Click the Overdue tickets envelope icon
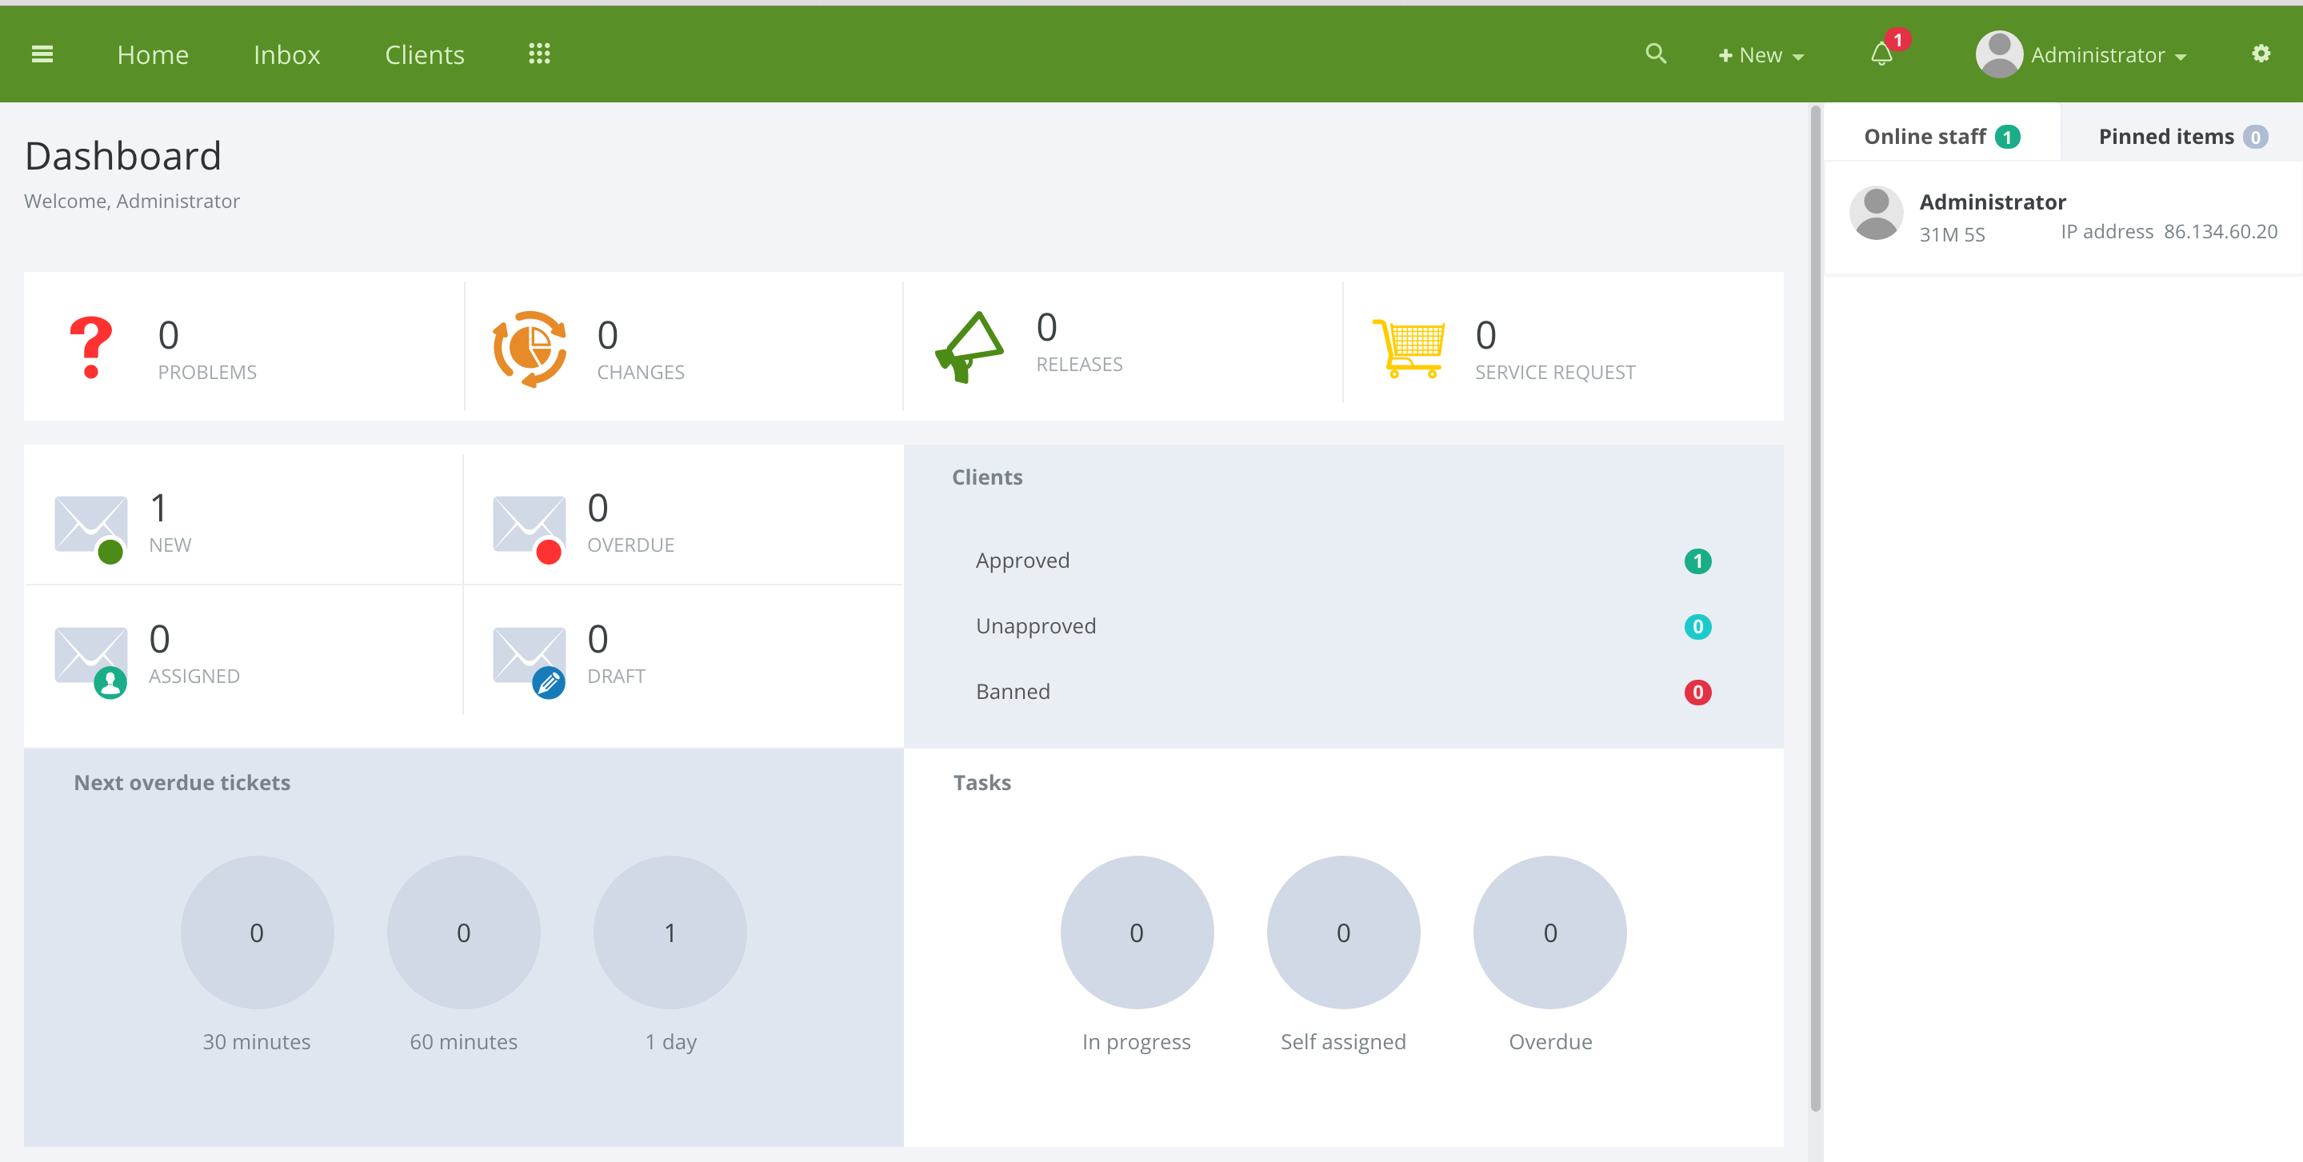 (x=530, y=529)
